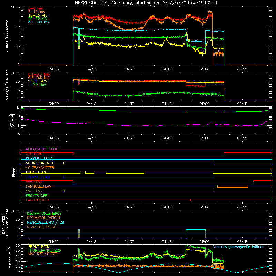The width and height of the screenshot is (276, 276).
Task: Click the 04:30 tick label under GOES plot
Action: (129, 138)
